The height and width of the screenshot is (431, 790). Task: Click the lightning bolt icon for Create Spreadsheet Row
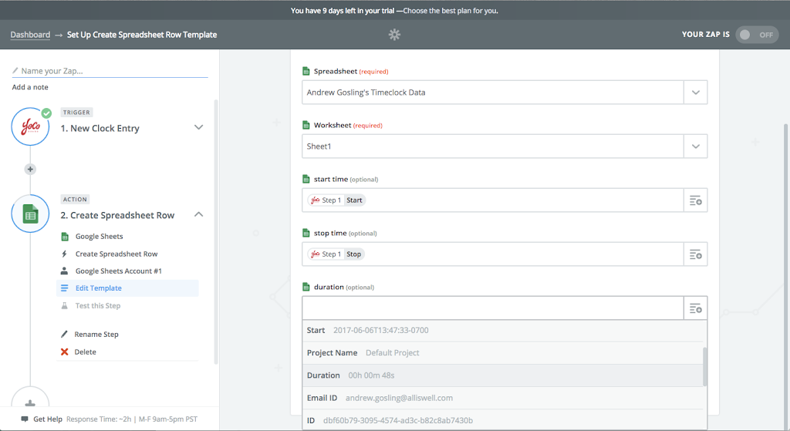[x=64, y=254]
